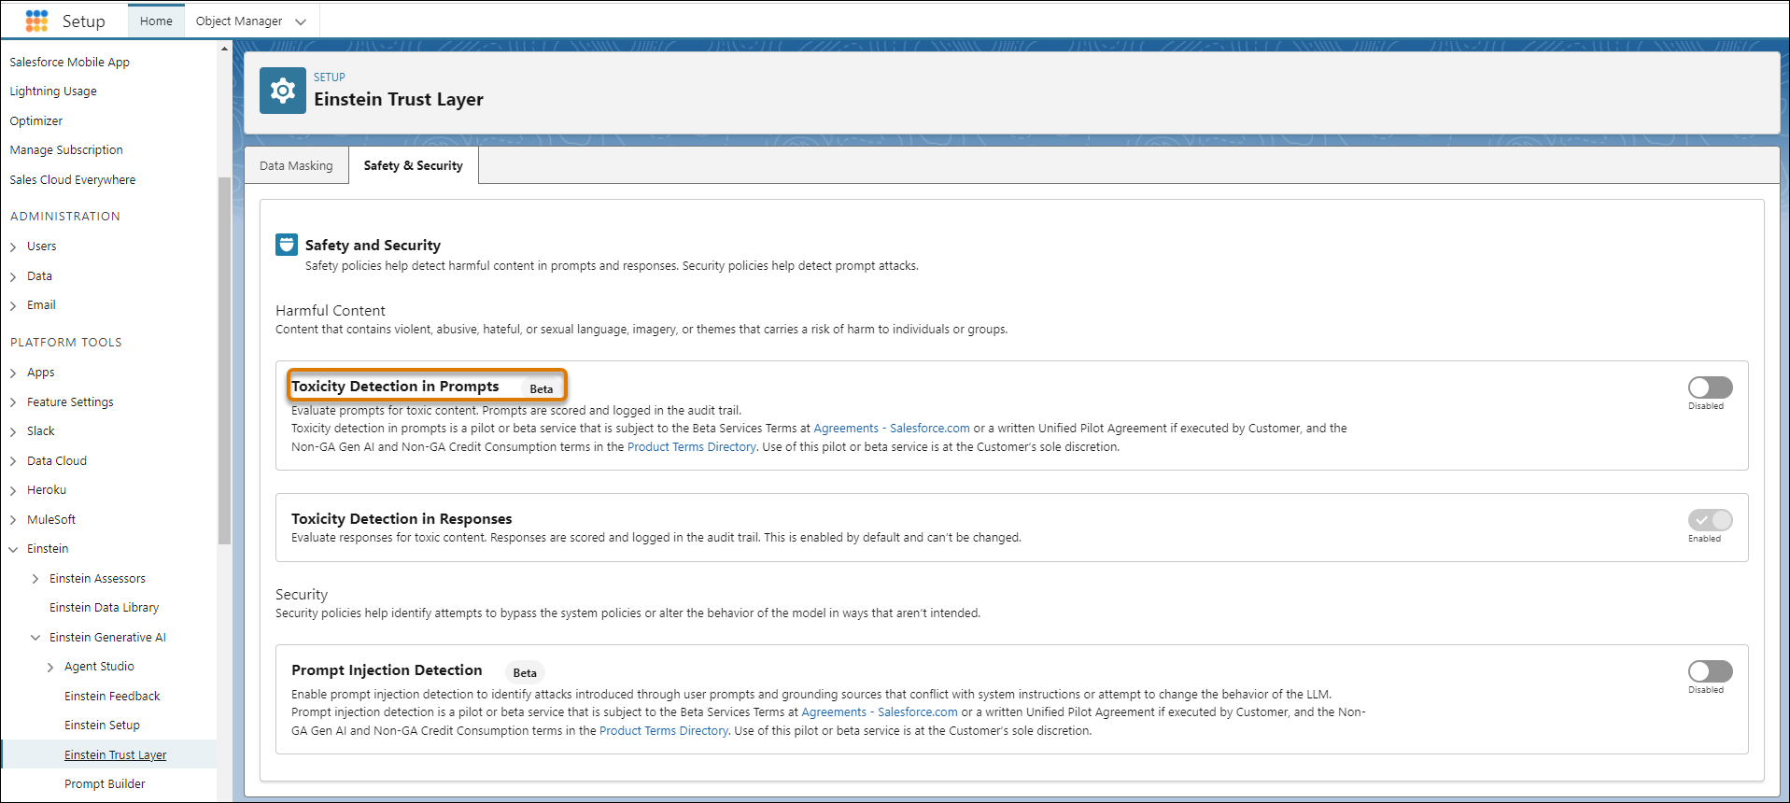Click the Safety and Security shield icon

pyautogui.click(x=287, y=245)
